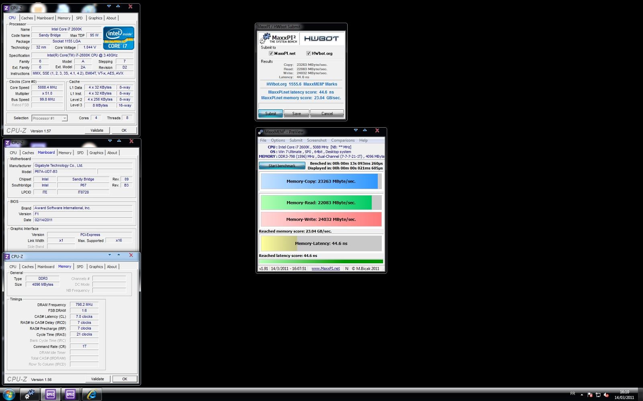Screen dimensions: 643x401
Task: Open the volume tray icon
Action: [x=606, y=395]
